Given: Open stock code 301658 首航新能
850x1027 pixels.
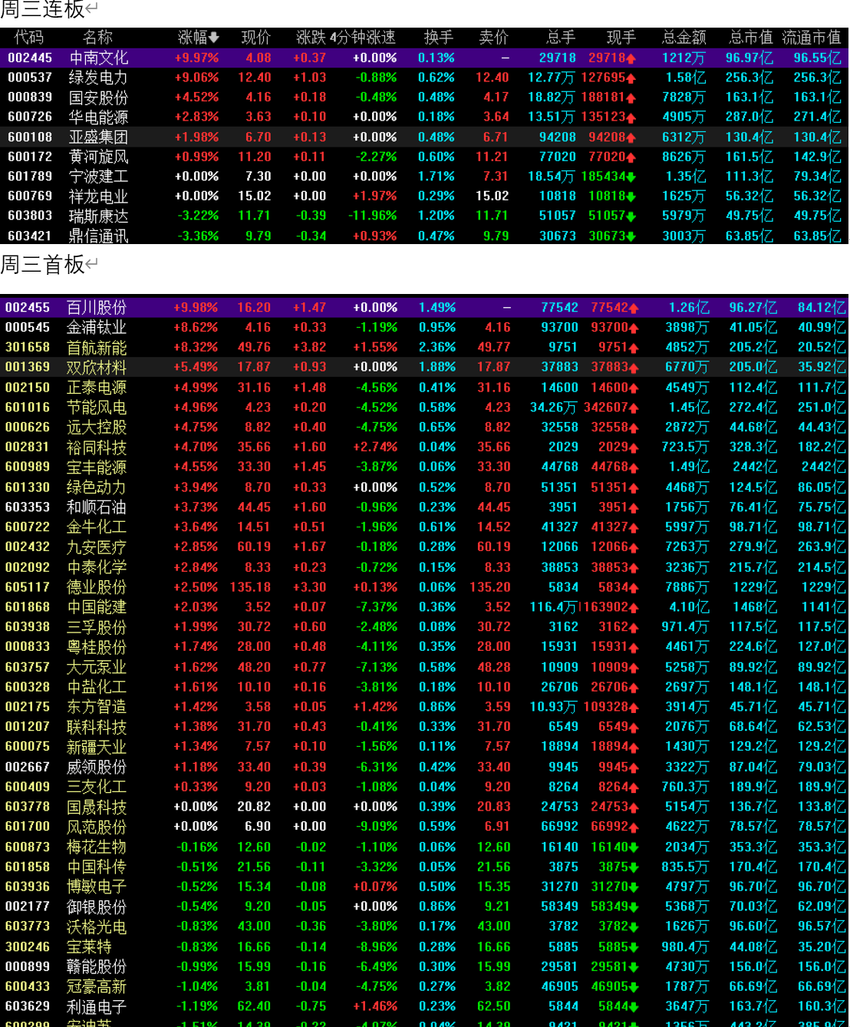Looking at the screenshot, I should 28,347.
